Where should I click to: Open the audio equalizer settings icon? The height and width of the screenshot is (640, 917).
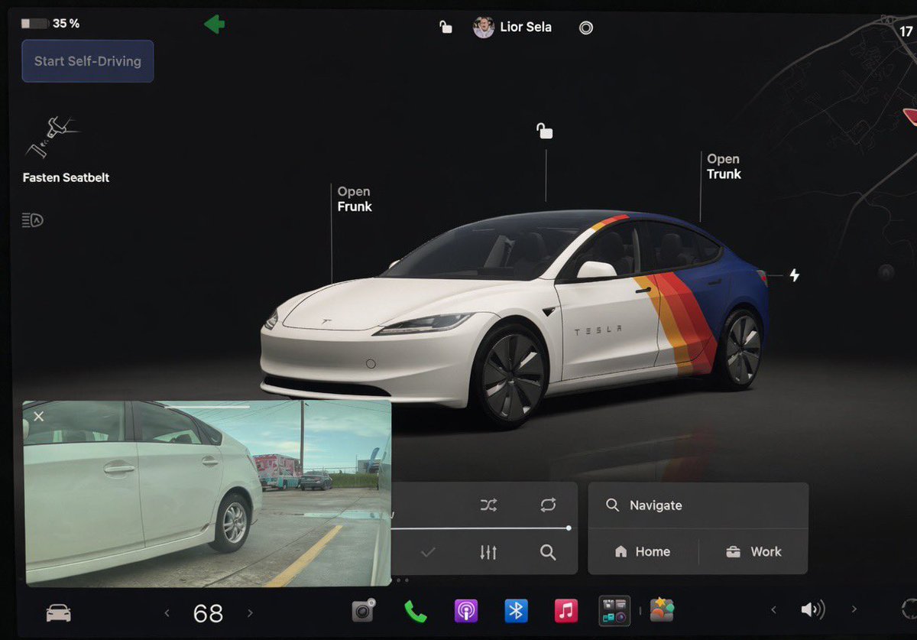click(x=489, y=552)
